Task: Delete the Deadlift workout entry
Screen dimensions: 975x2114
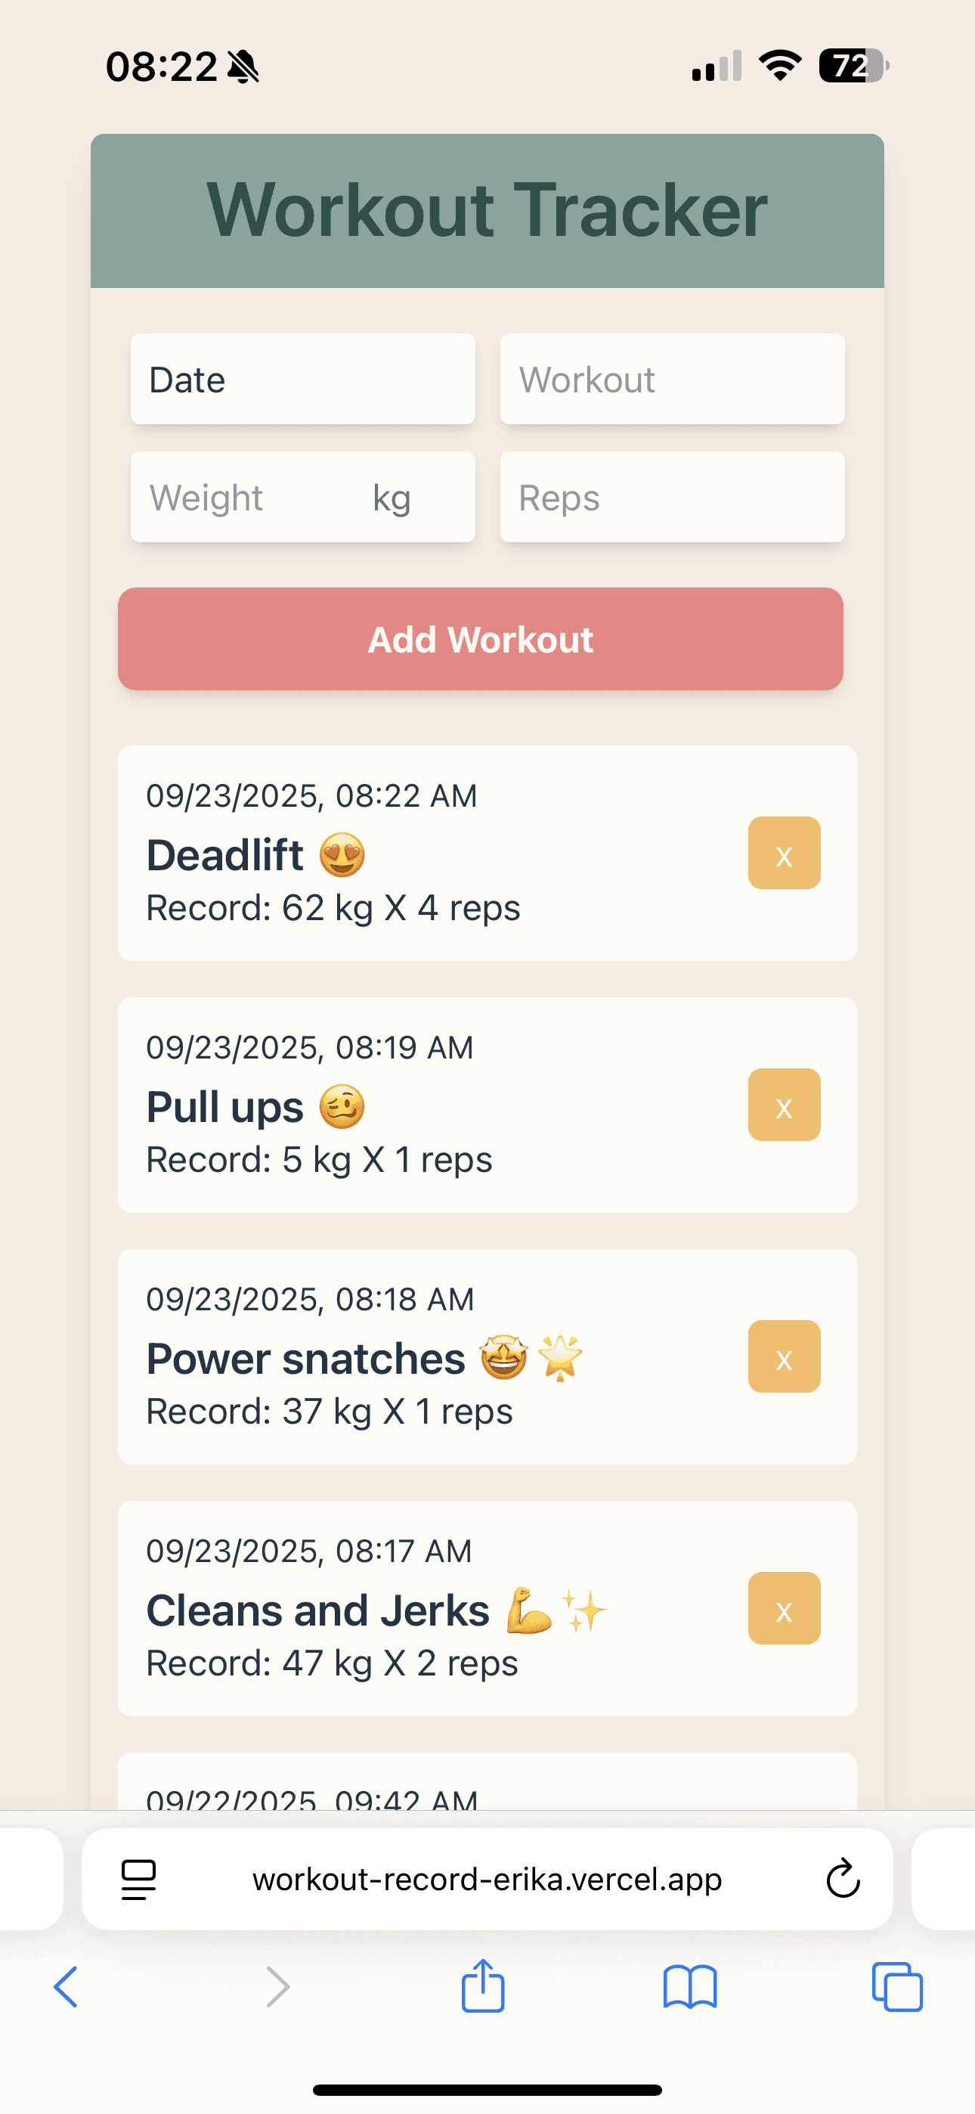Action: [x=783, y=854]
